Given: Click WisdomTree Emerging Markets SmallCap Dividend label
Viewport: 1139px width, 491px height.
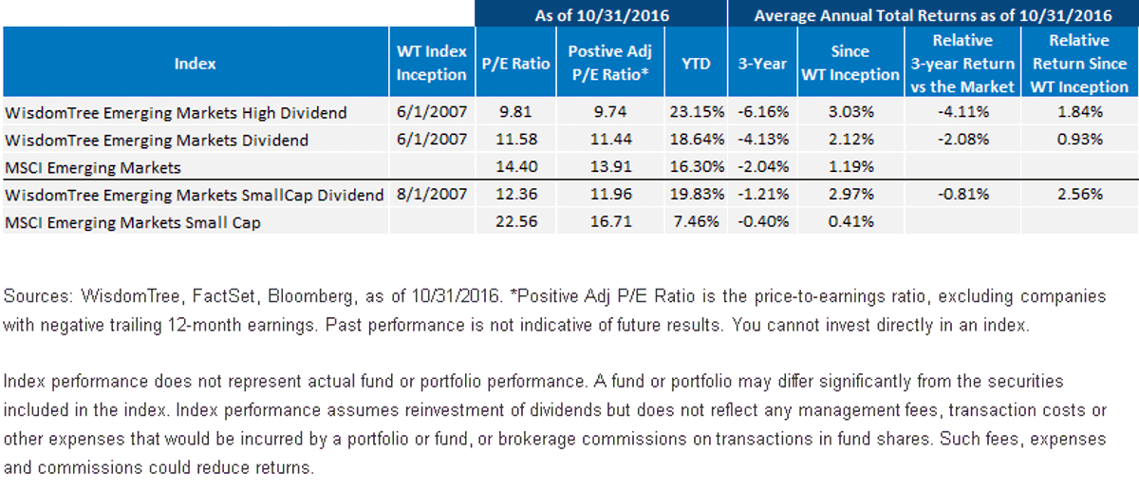Looking at the screenshot, I should 194,195.
